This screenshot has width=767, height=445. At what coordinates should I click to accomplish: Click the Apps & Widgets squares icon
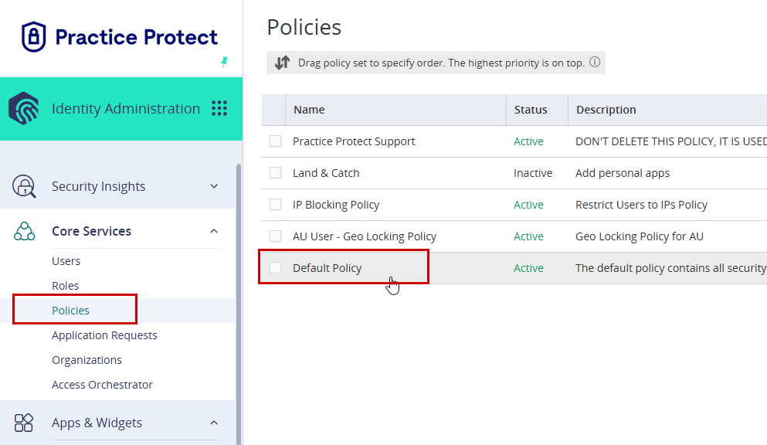tap(23, 423)
